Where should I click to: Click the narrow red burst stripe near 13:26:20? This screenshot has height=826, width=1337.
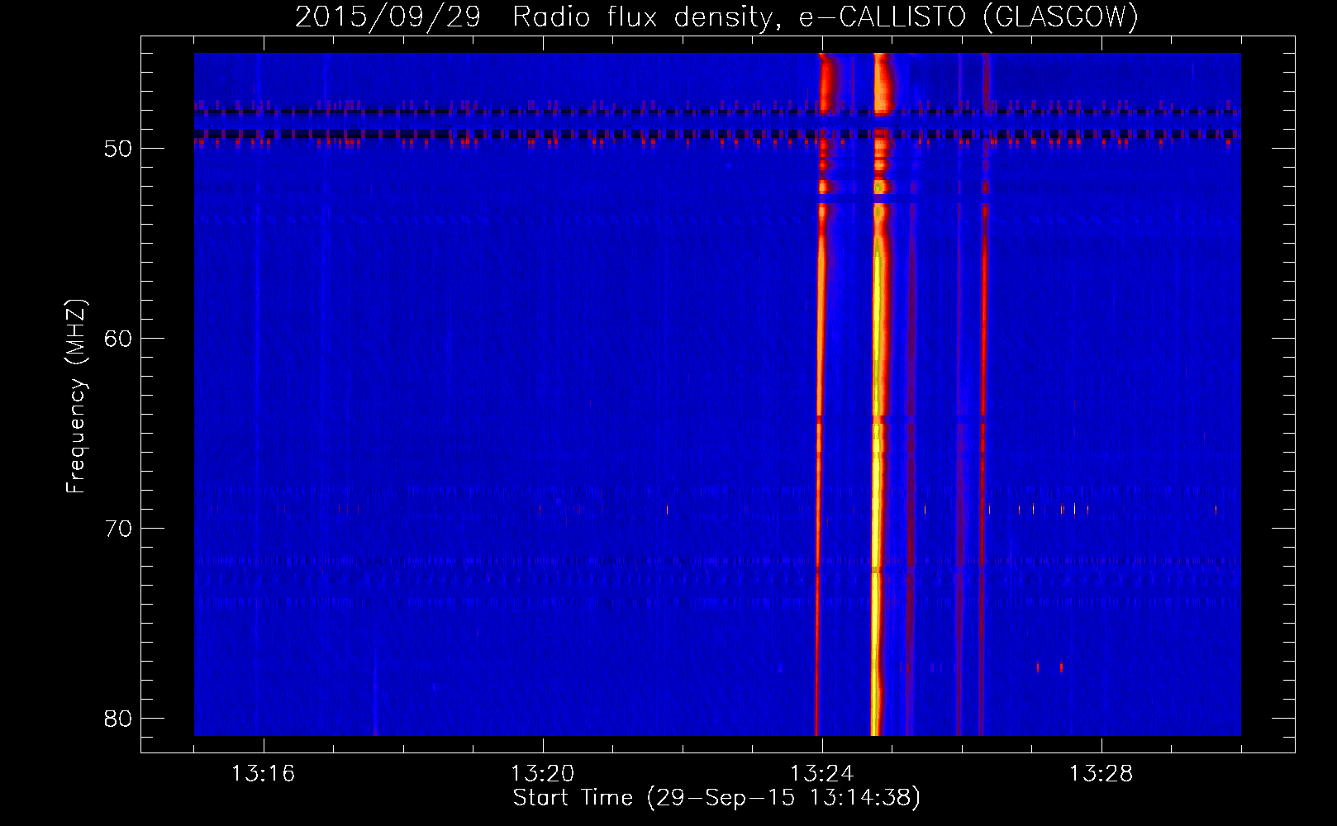pos(983,396)
